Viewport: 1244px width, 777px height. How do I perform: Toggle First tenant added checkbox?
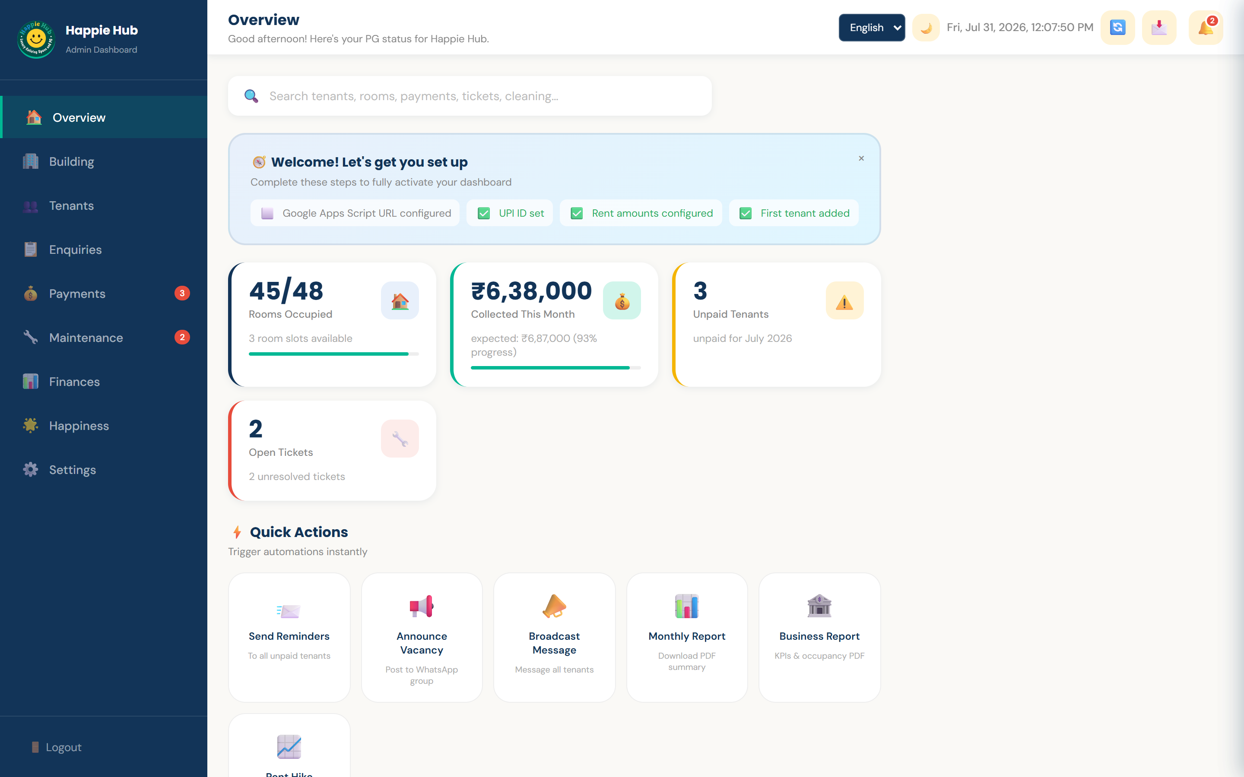pyautogui.click(x=746, y=213)
